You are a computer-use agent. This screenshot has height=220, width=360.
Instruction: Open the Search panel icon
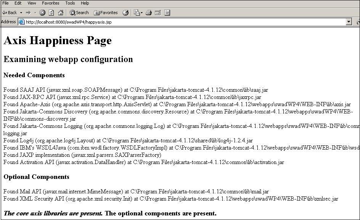78,12
